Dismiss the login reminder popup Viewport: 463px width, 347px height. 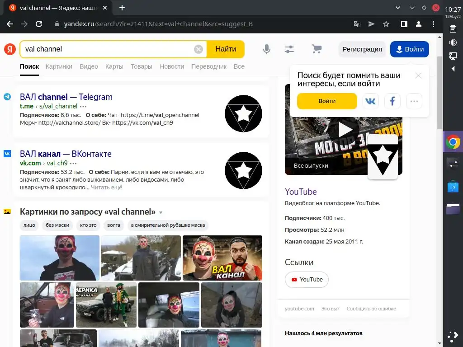point(418,75)
